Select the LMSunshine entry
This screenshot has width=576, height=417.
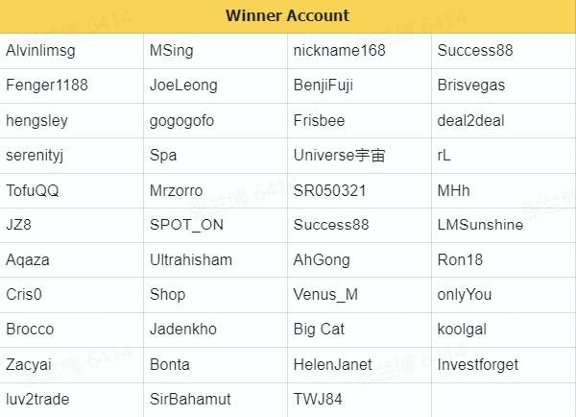[480, 225]
